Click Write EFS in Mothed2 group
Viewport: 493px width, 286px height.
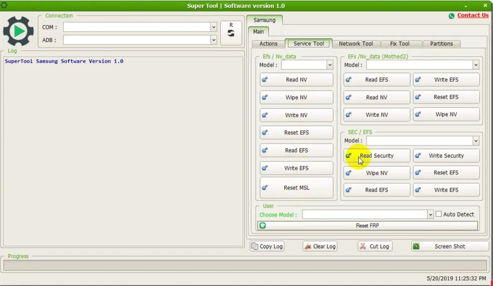pos(446,79)
